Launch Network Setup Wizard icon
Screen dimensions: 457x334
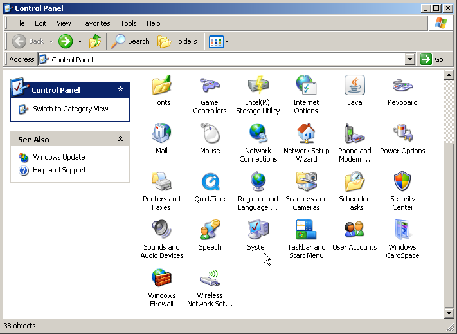click(x=306, y=133)
